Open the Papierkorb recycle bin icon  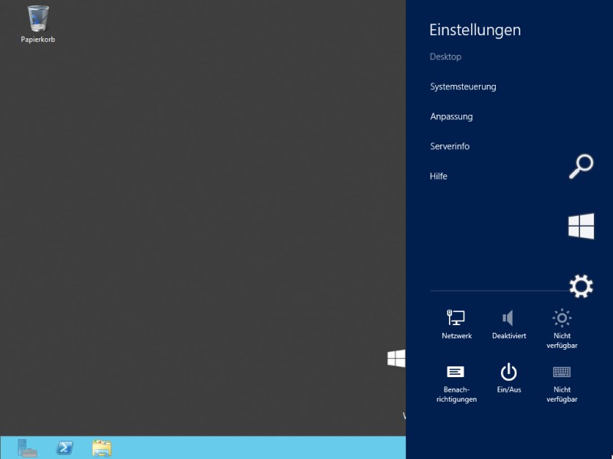coord(38,24)
